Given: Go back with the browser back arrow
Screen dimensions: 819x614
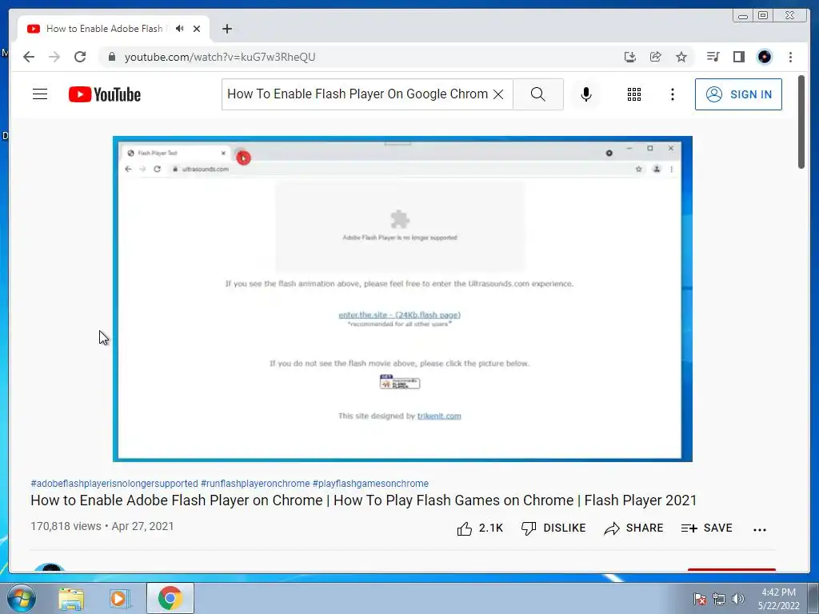Looking at the screenshot, I should pos(29,57).
